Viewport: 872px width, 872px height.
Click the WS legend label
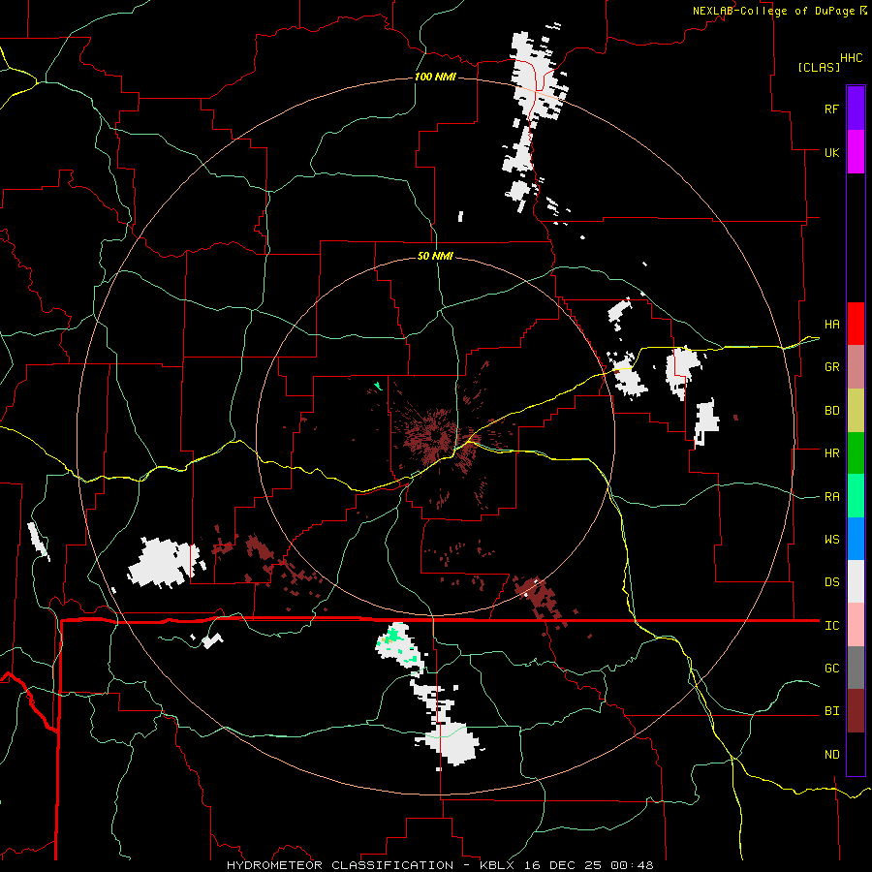(831, 540)
